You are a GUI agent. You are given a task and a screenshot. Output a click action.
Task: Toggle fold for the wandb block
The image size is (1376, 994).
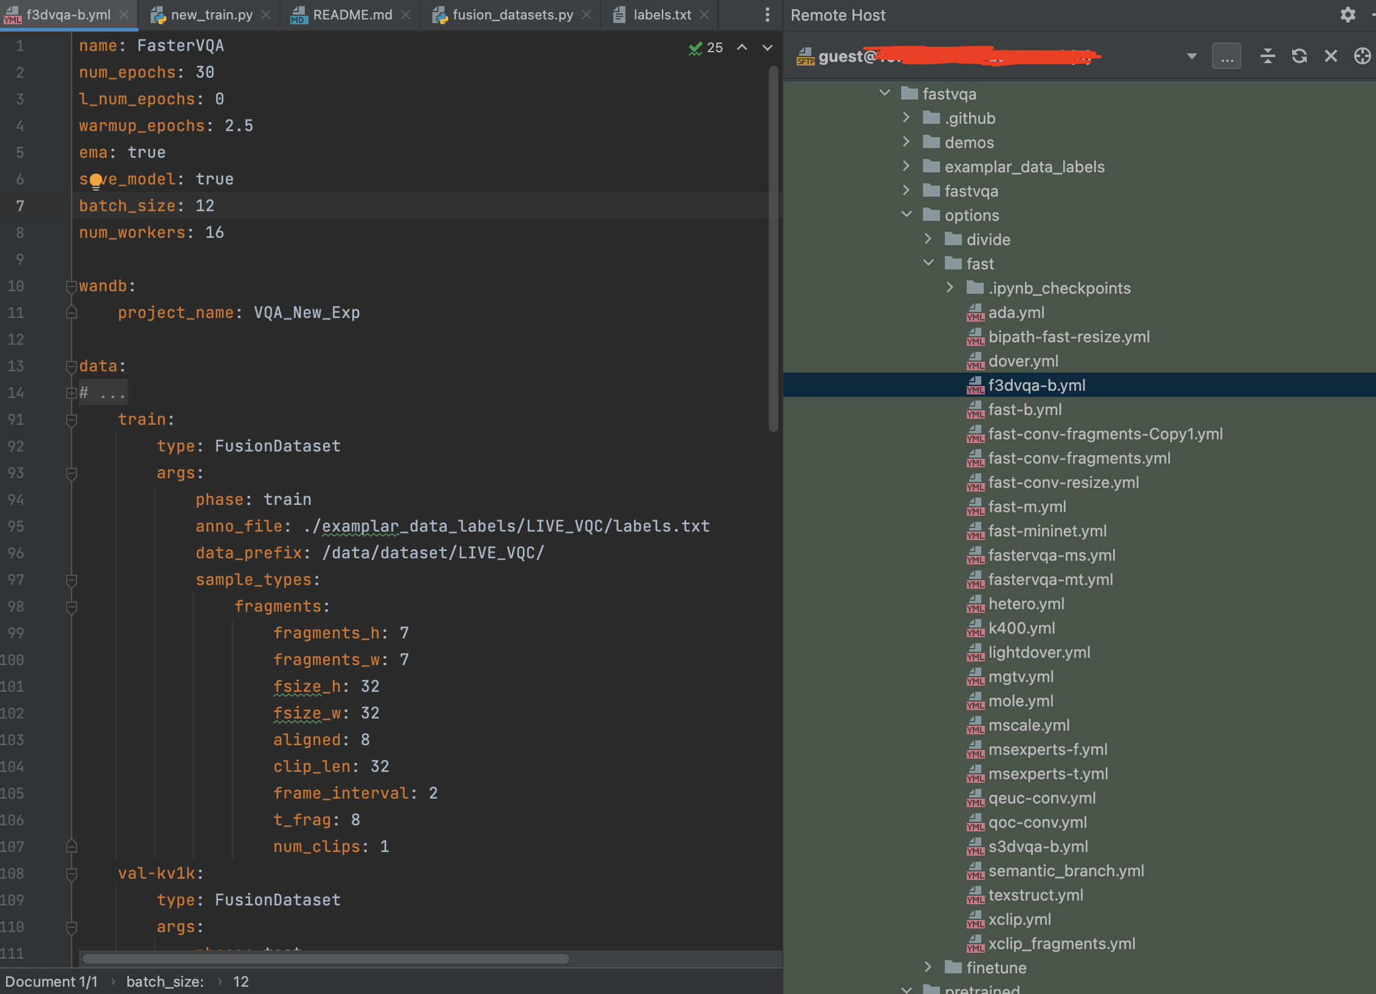pos(71,286)
